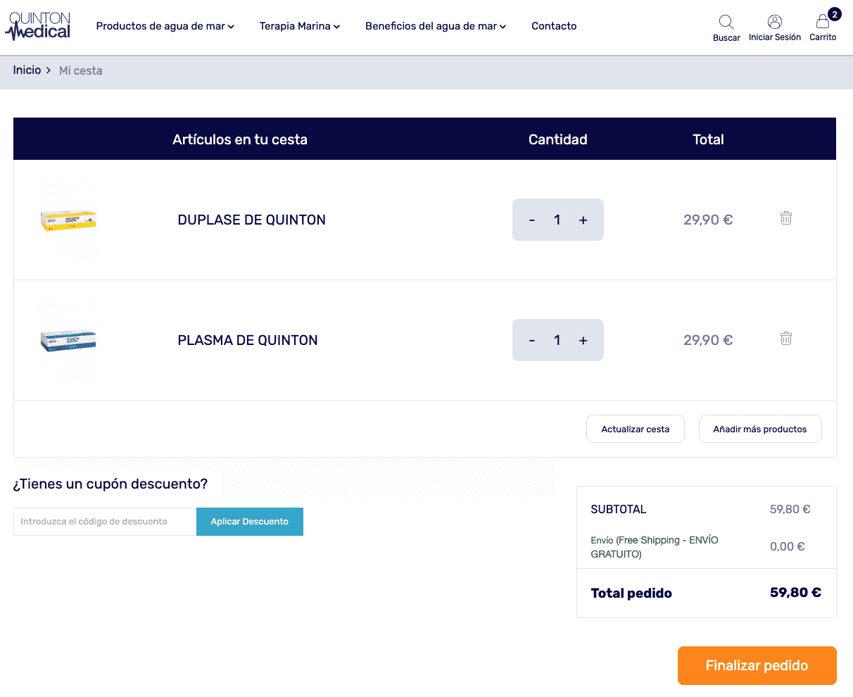Apply coupon with Aplicar Descuento button
Image resolution: width=853 pixels, height=697 pixels.
pos(249,522)
